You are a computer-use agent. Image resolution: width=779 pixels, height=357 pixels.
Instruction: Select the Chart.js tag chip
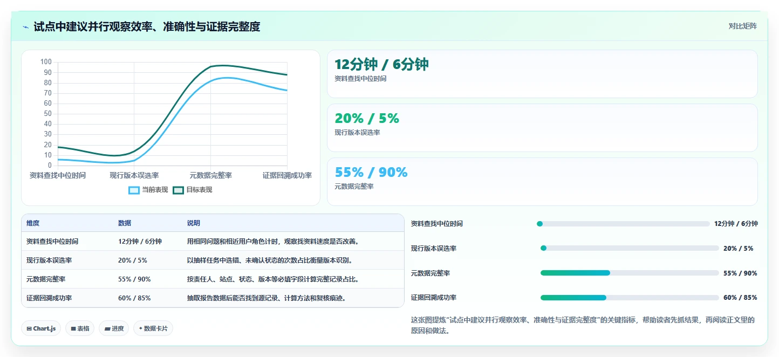pyautogui.click(x=41, y=328)
